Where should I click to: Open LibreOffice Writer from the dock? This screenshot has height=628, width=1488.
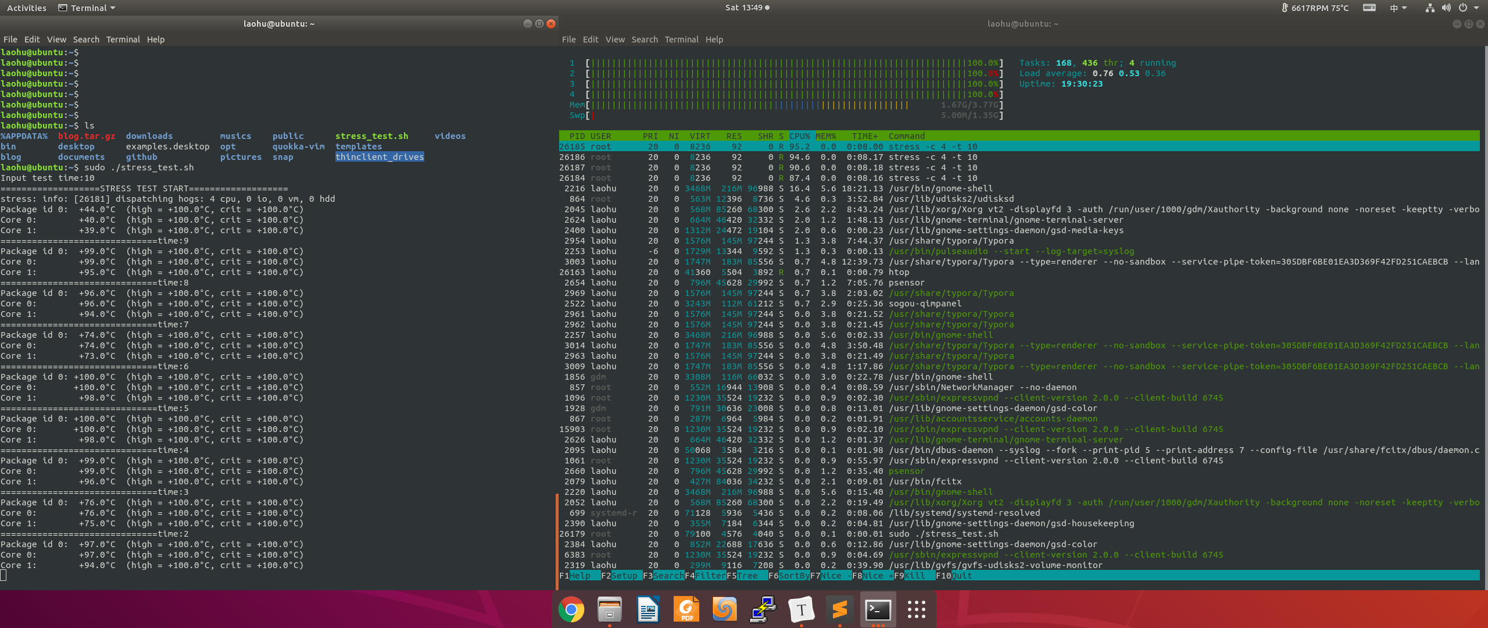tap(648, 609)
